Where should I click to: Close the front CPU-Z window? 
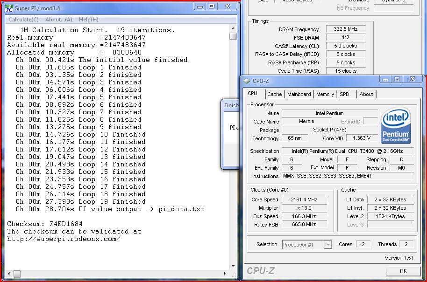(413, 79)
